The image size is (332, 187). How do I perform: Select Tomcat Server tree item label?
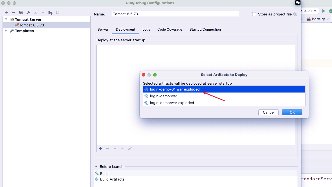[x=28, y=19]
